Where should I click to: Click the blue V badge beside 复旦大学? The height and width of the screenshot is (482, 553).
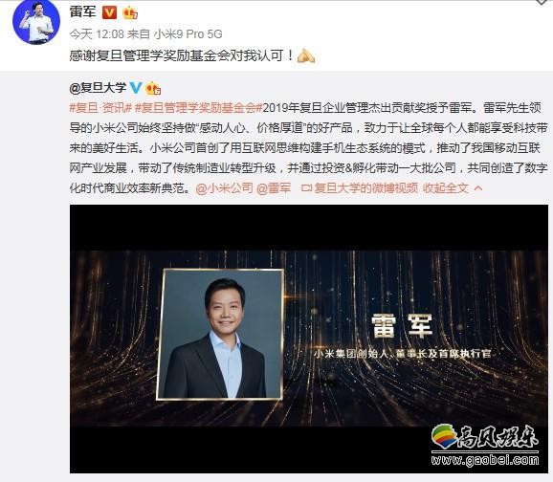pyautogui.click(x=136, y=88)
